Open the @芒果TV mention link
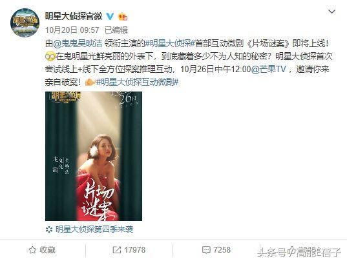The width and height of the screenshot is (347, 261). (268, 69)
